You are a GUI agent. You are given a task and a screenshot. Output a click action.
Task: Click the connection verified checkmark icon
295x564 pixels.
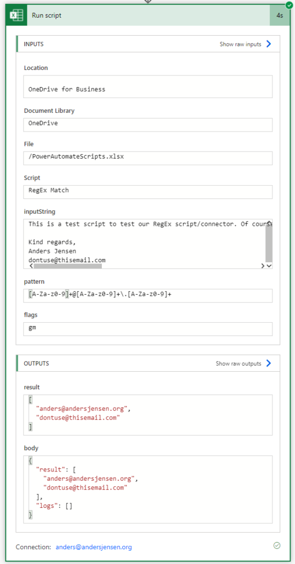(277, 546)
